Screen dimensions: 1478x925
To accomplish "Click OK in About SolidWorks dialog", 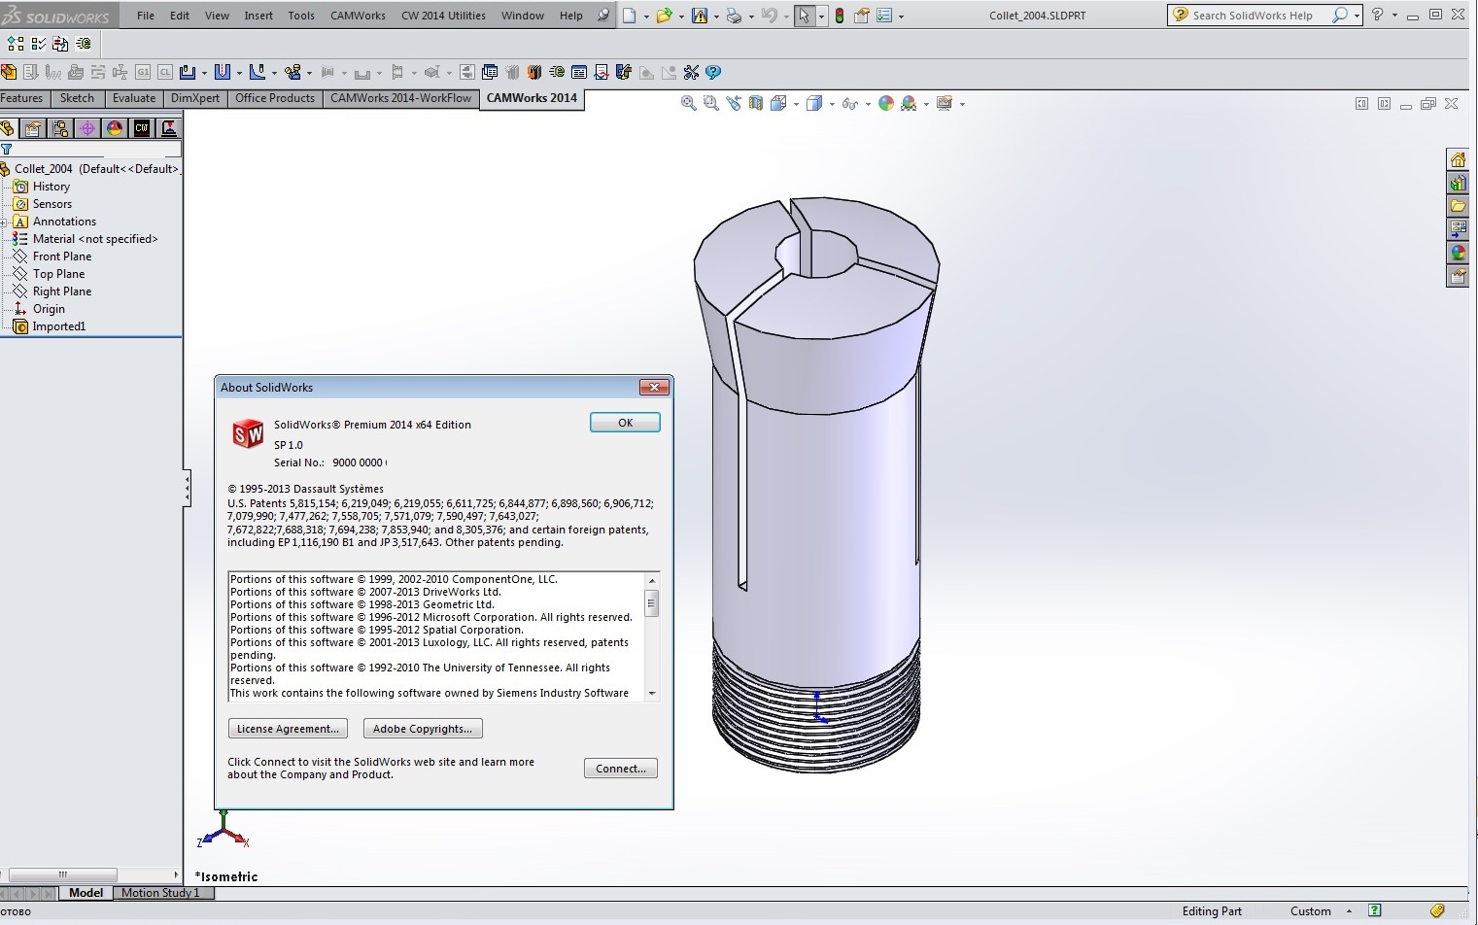I will [625, 423].
